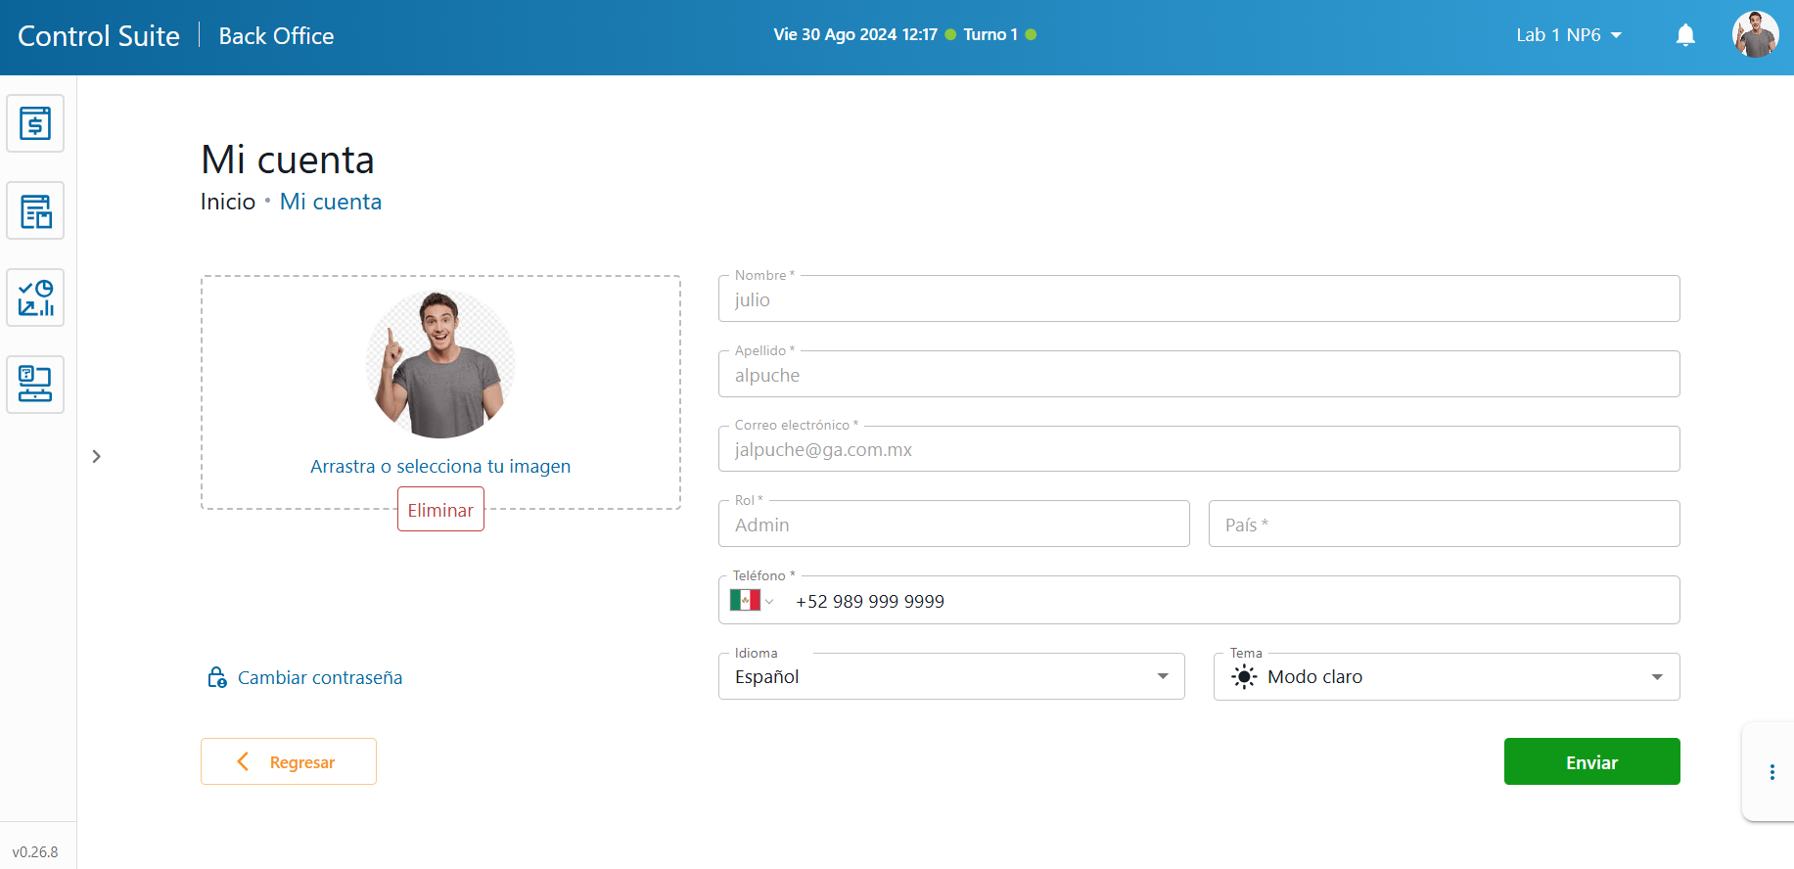
Task: Open the billing dollar sidebar icon
Action: tap(35, 123)
